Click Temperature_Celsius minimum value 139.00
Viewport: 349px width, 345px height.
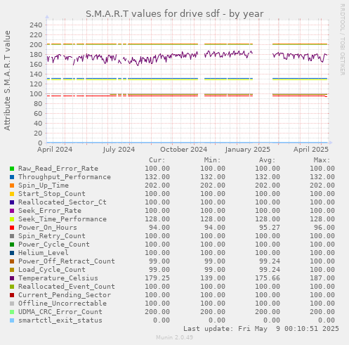click(x=213, y=278)
